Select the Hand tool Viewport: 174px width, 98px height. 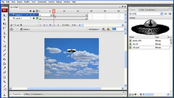pos(4,77)
